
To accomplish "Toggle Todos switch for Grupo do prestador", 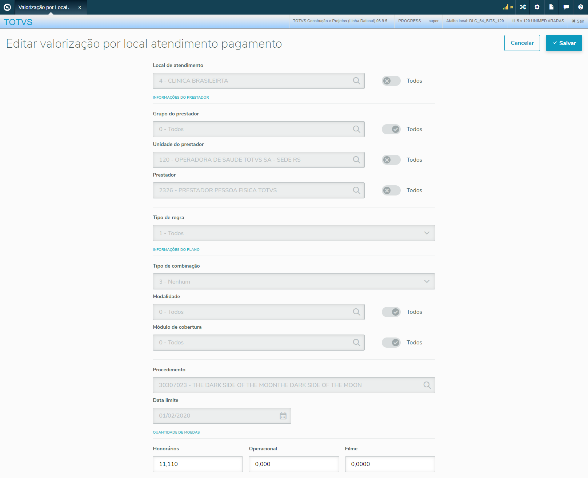I will click(391, 129).
